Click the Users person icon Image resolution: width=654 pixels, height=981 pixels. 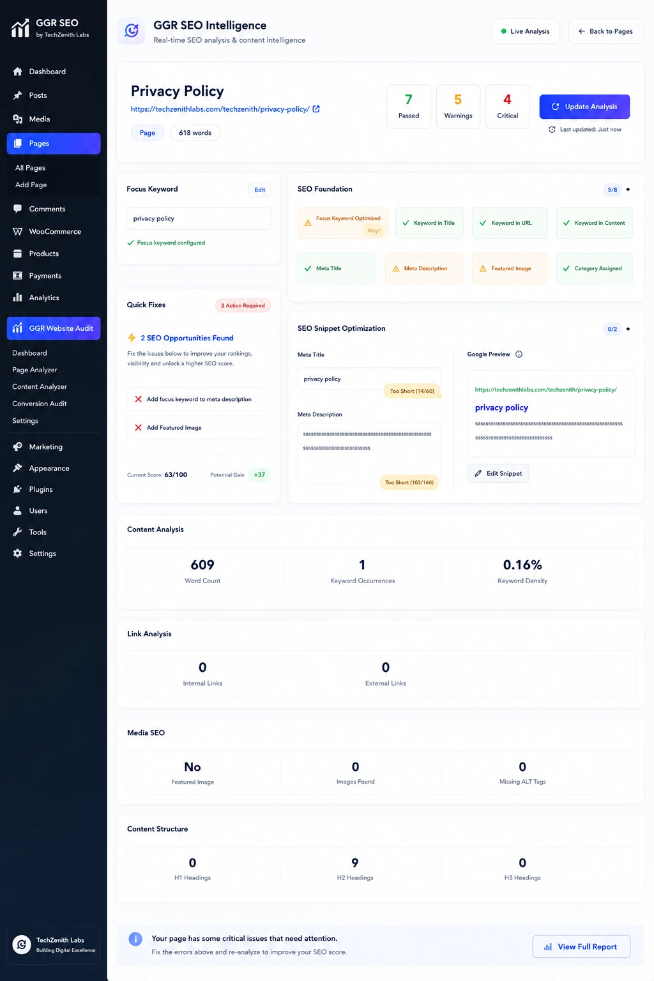[18, 511]
